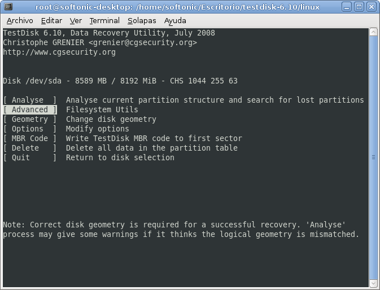Select the Options entry
Screen dimensions: 380x290
tap(30, 129)
